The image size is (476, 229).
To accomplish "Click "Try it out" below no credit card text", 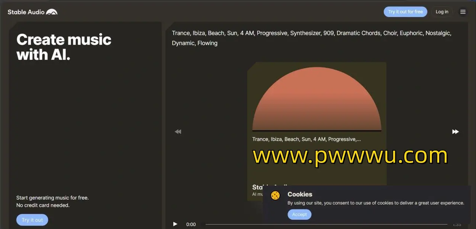I will click(32, 220).
